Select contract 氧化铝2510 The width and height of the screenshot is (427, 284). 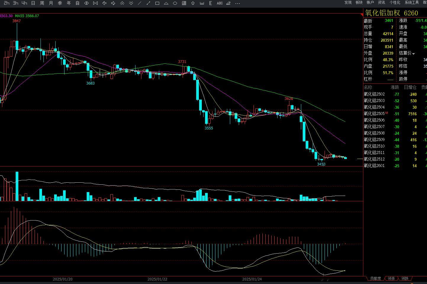point(374,146)
